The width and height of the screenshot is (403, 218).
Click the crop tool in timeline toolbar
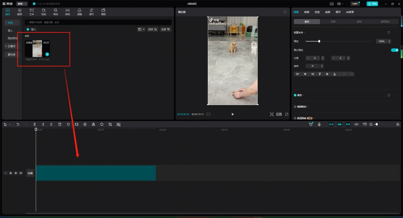(110, 124)
